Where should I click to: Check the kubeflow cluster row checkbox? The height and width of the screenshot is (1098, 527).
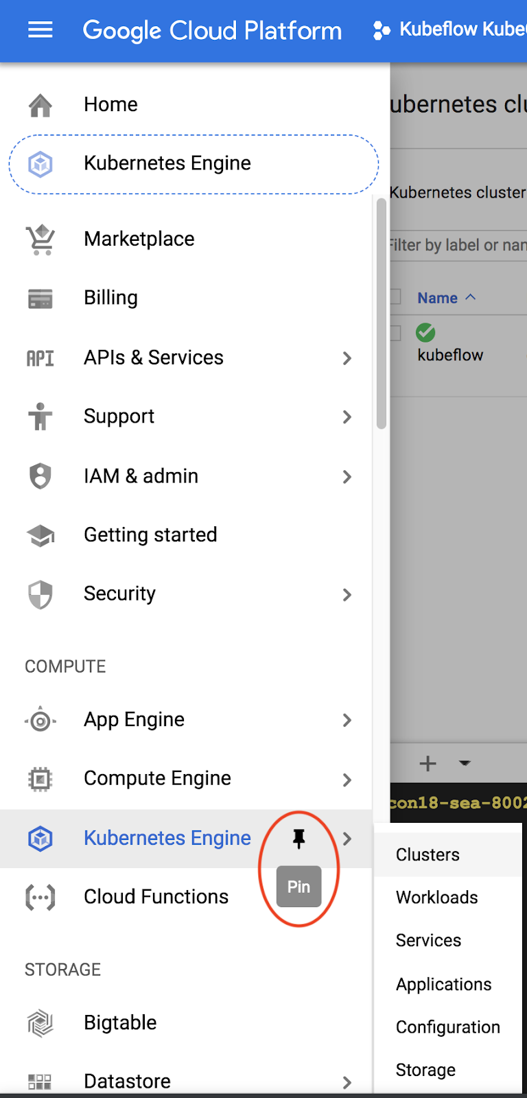[x=395, y=334]
